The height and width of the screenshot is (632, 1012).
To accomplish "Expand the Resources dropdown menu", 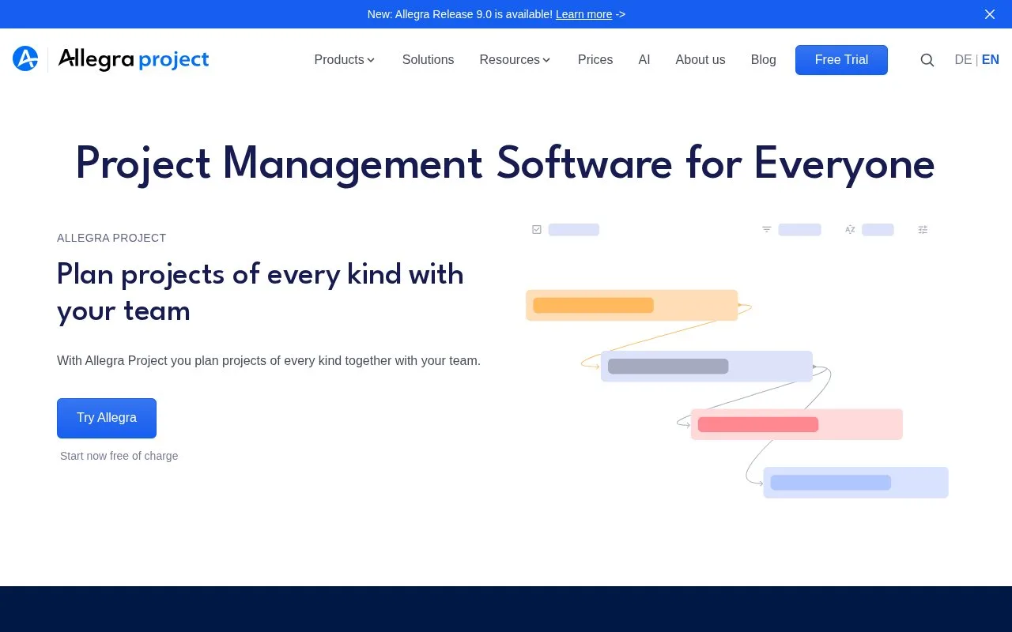I will pos(515,60).
